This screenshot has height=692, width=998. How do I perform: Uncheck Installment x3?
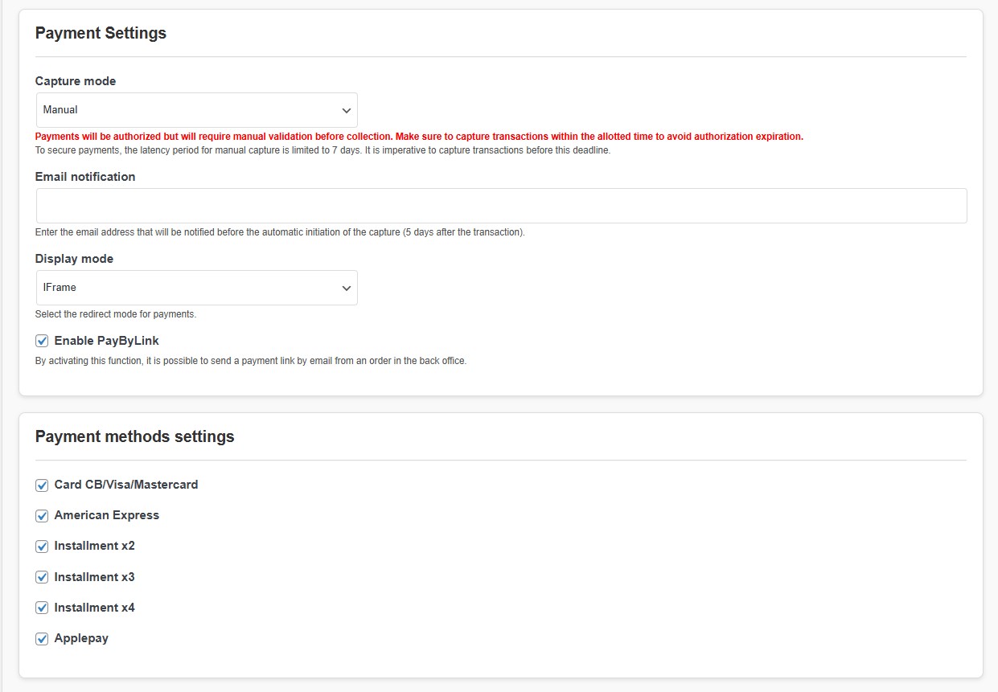tap(41, 576)
